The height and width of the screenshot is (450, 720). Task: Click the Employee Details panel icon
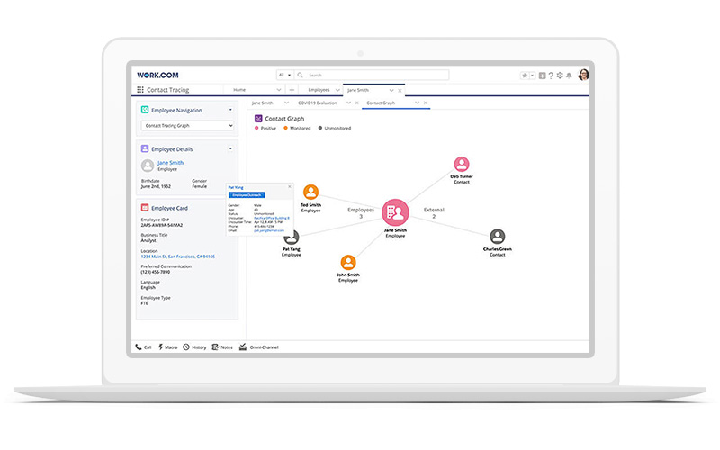point(145,148)
